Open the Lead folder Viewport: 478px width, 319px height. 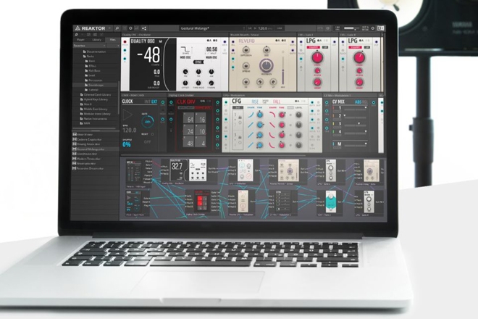tap(90, 75)
